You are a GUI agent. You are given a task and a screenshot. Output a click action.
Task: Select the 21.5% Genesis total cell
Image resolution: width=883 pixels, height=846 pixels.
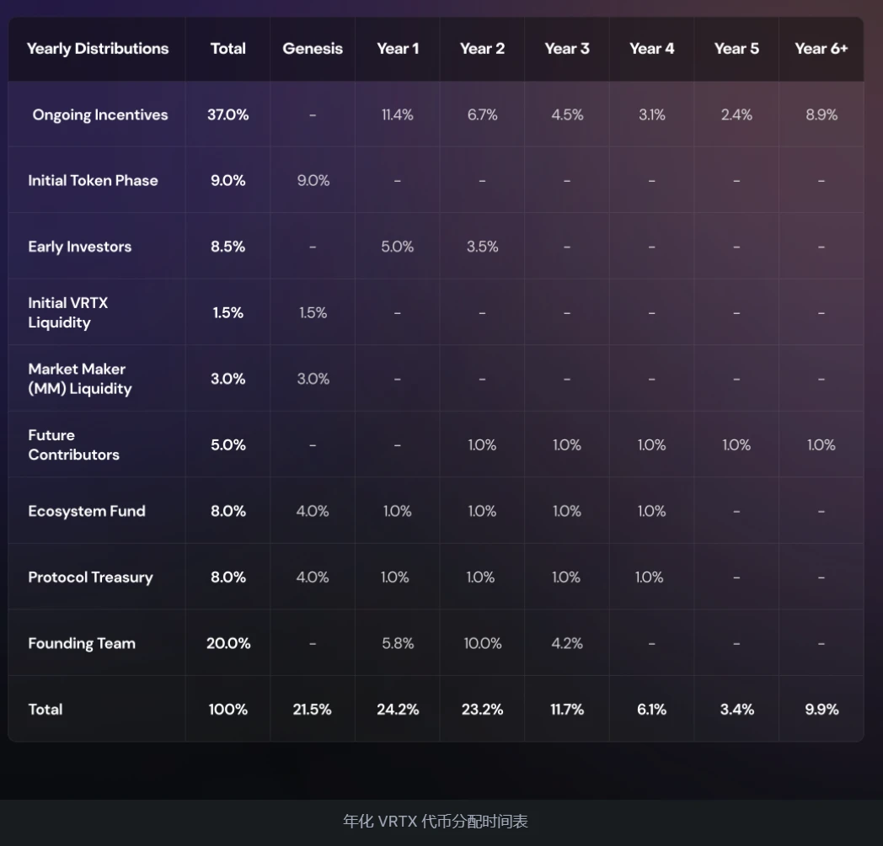point(313,710)
